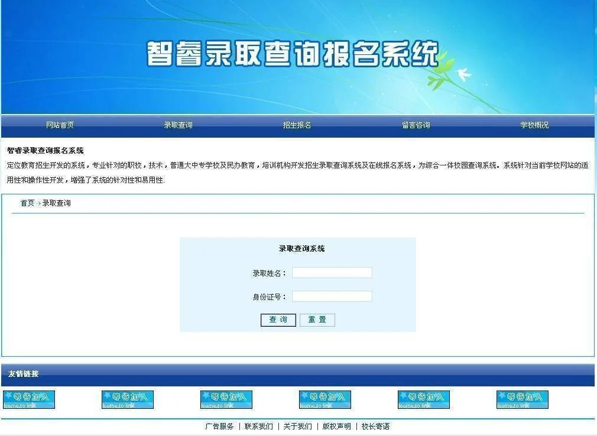
Task: Open 联系我们 footer link
Action: (x=259, y=427)
